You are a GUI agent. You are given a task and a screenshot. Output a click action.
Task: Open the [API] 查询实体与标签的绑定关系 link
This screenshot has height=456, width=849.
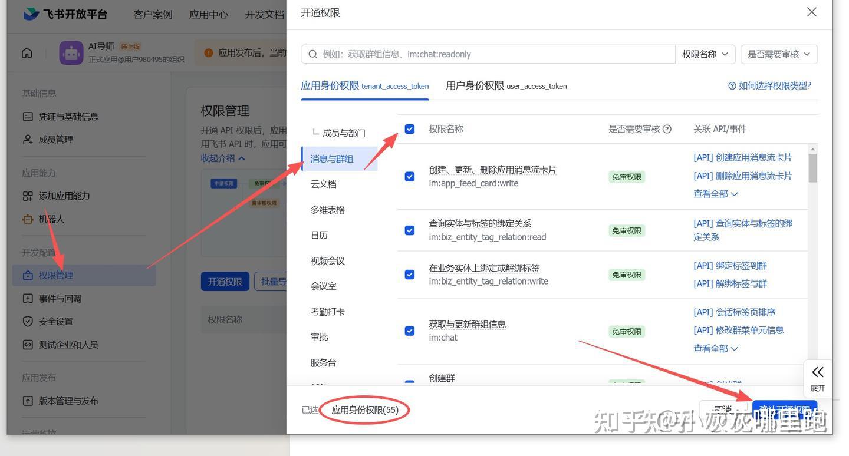pos(743,230)
